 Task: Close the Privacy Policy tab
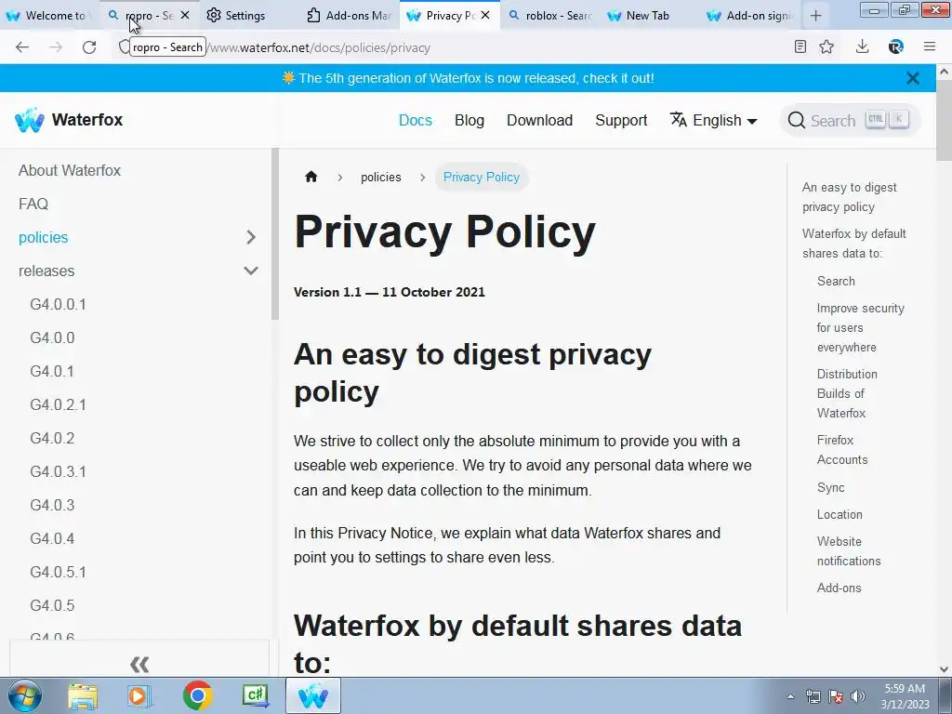485,15
